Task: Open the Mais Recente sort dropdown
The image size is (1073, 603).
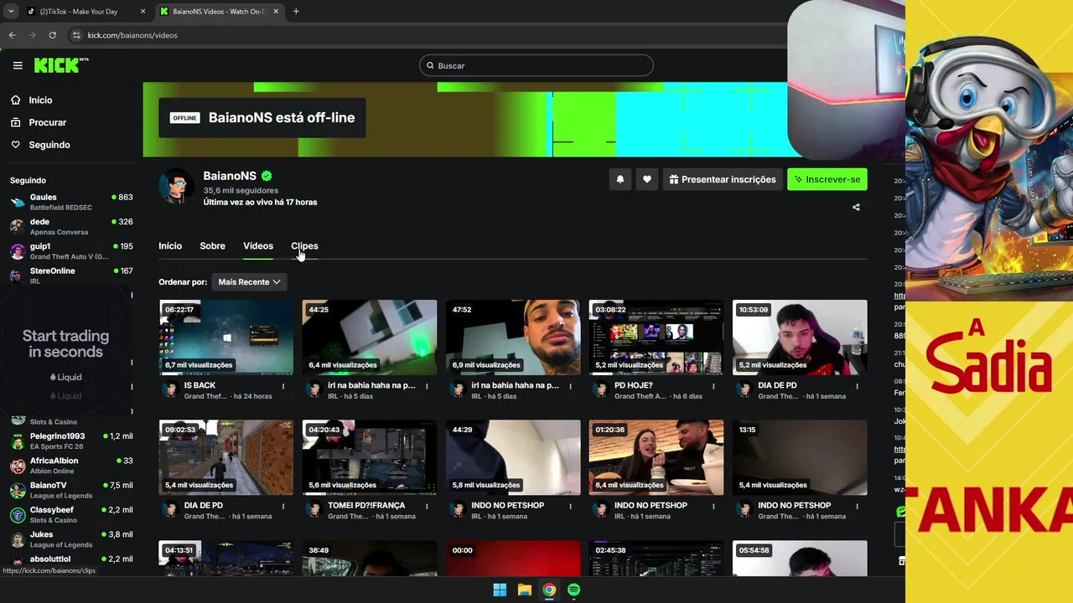Action: click(249, 282)
